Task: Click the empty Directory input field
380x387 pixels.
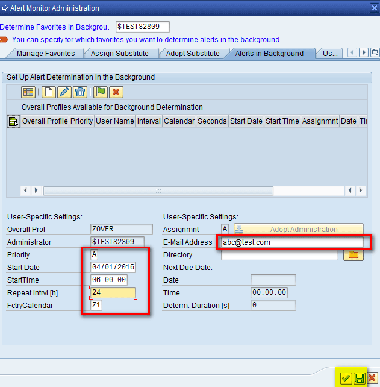Action: 279,255
